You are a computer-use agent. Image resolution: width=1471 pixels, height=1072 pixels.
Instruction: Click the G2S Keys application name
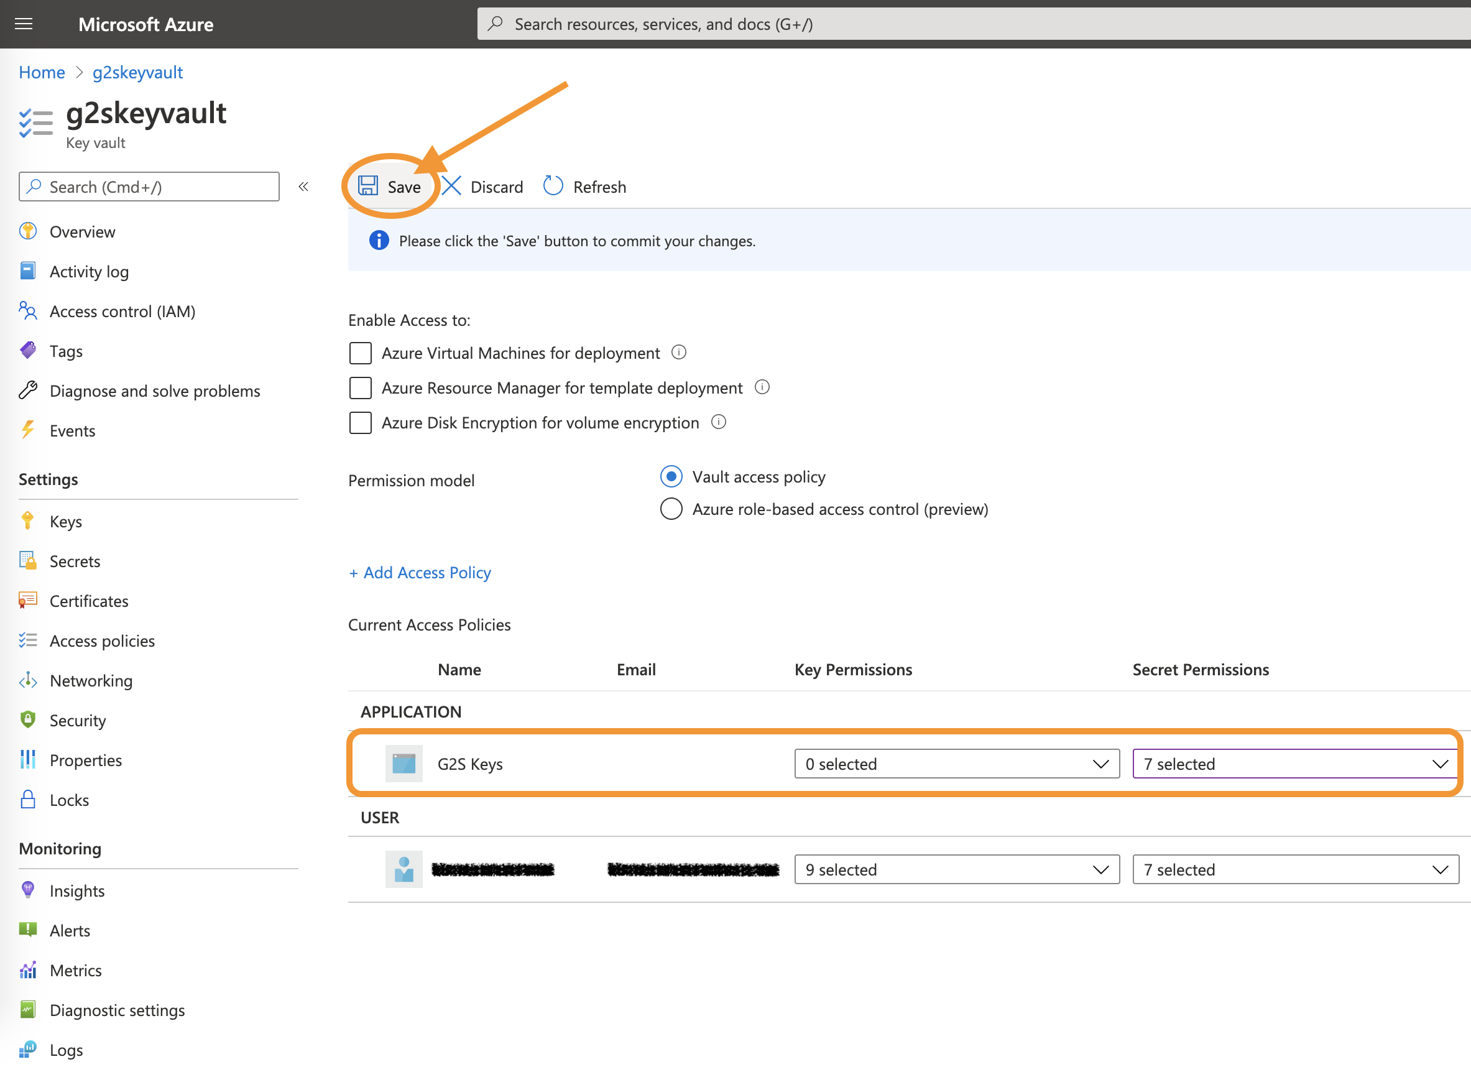(x=470, y=764)
